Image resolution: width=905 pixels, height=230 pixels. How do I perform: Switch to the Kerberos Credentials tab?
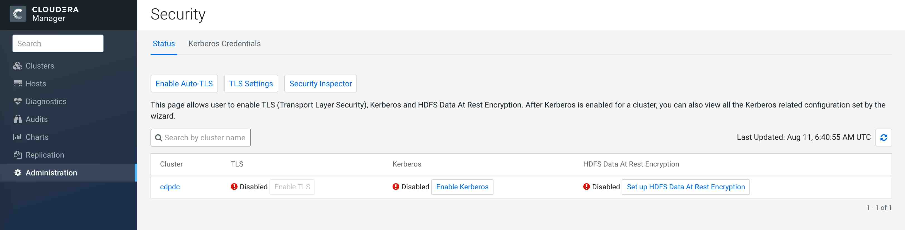[224, 43]
